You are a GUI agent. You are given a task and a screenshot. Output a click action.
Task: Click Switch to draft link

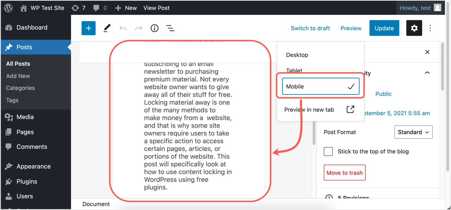click(310, 28)
